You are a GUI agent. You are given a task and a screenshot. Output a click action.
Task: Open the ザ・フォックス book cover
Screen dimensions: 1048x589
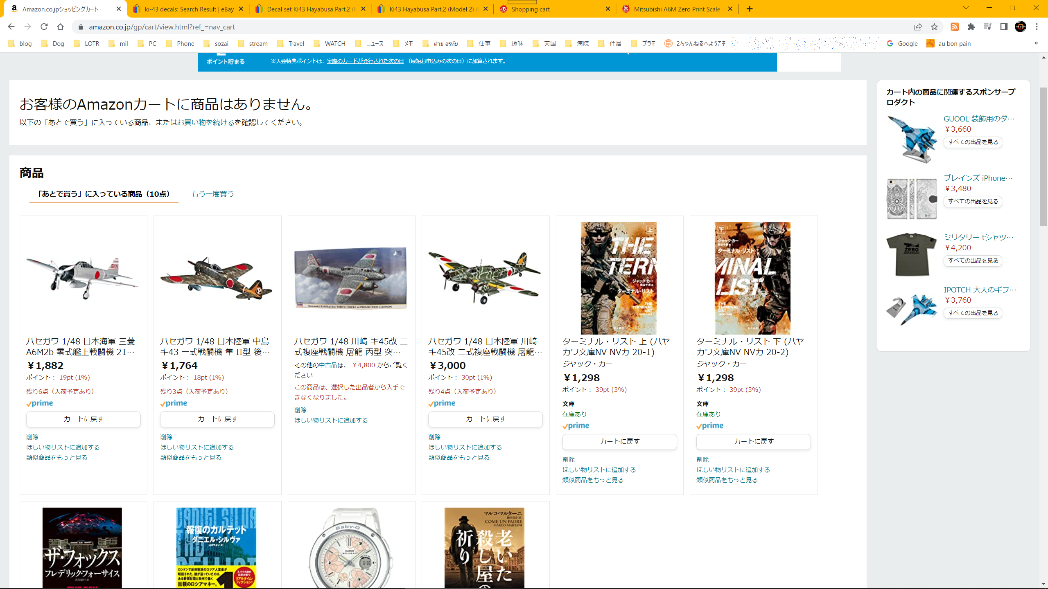pos(82,548)
